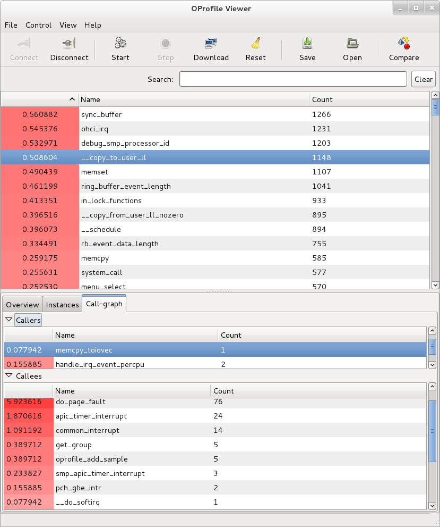Viewport: 440px width, 527px height.
Task: Click the Search input field
Action: click(x=293, y=79)
